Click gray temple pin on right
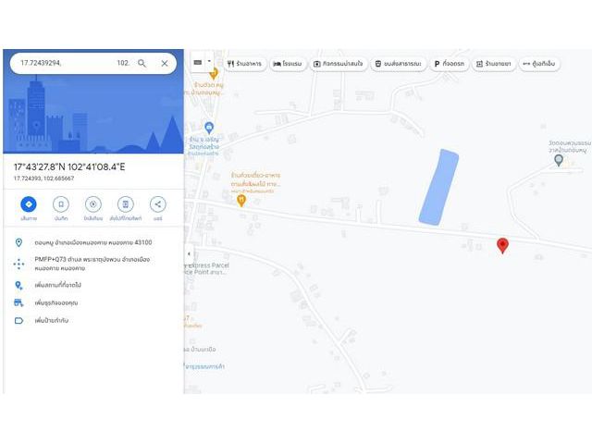This screenshot has height=444, width=592. 559,160
